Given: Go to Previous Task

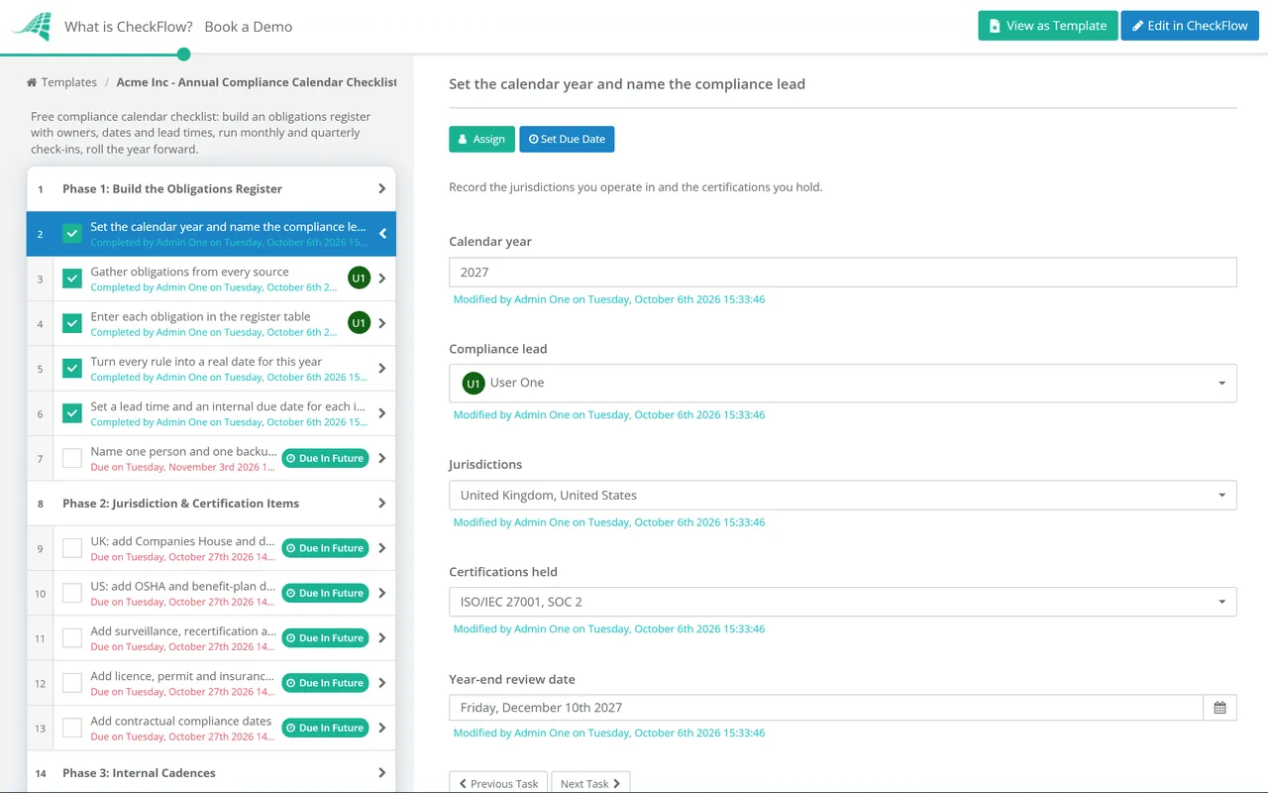Looking at the screenshot, I should [x=498, y=783].
